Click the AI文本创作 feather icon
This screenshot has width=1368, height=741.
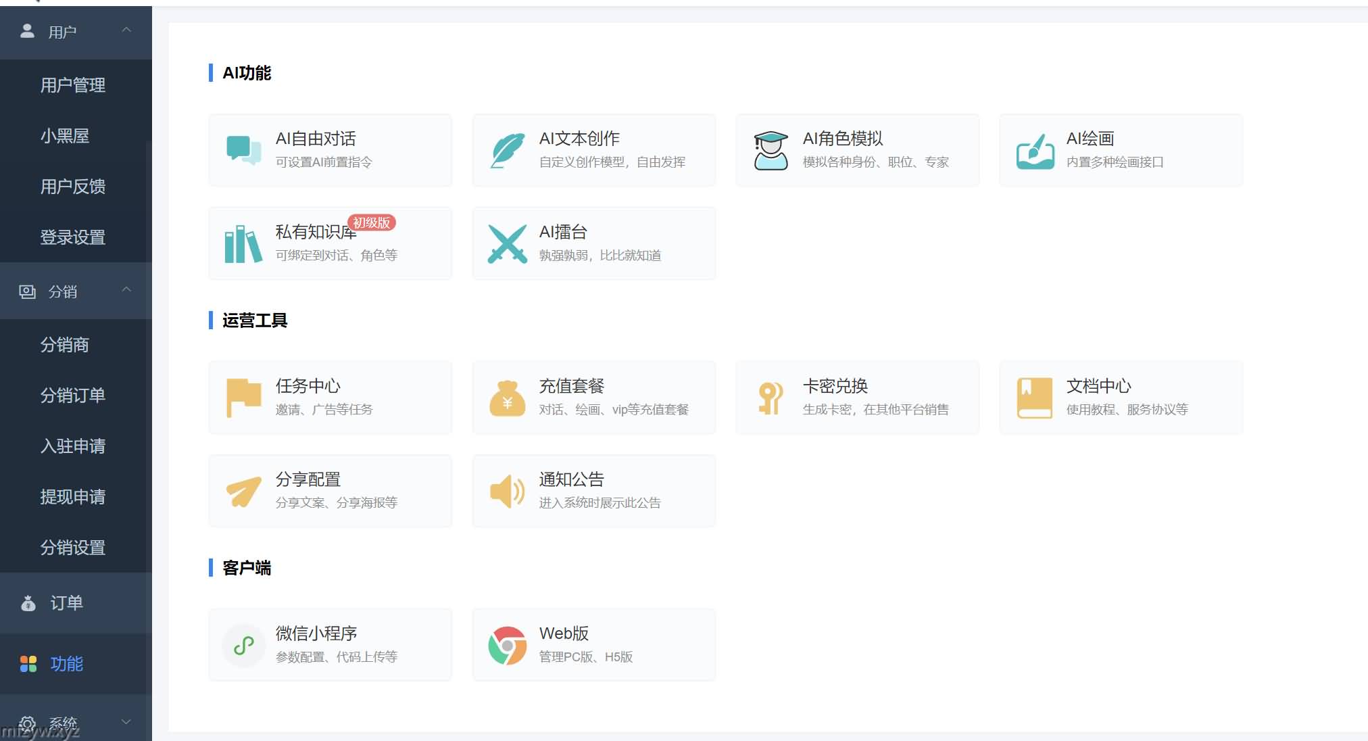[x=507, y=150]
